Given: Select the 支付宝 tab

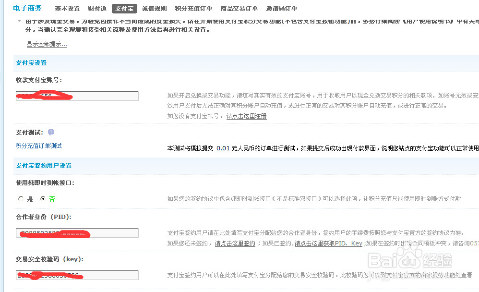Looking at the screenshot, I should [124, 9].
